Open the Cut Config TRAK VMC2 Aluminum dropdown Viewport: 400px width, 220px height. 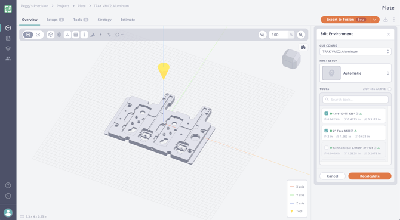point(355,51)
